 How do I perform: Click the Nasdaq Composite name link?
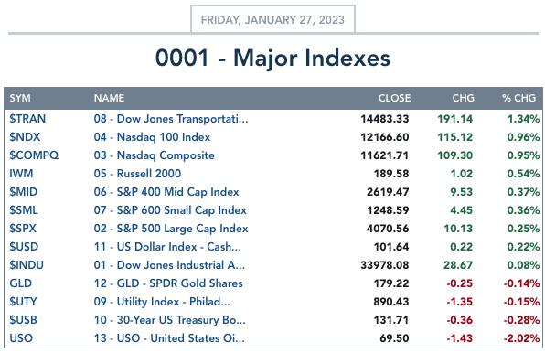tap(154, 155)
